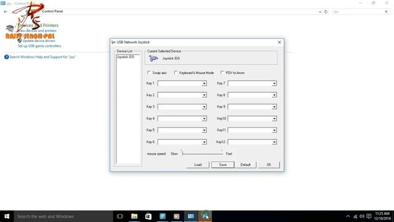
Task: Open the Key11 dropdown
Action: tap(275, 130)
